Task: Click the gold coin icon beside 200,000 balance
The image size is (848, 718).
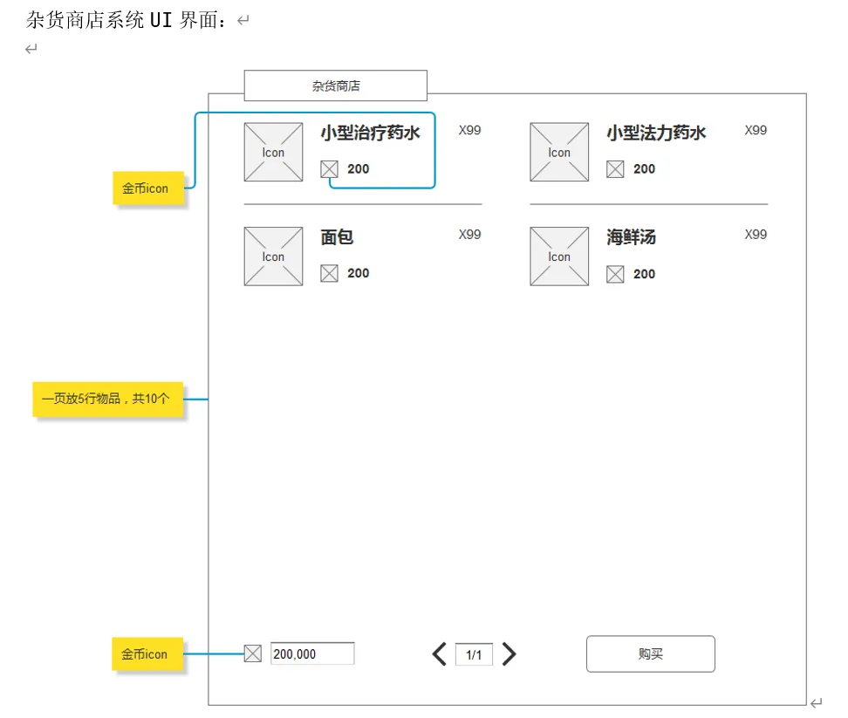Action: (x=252, y=653)
